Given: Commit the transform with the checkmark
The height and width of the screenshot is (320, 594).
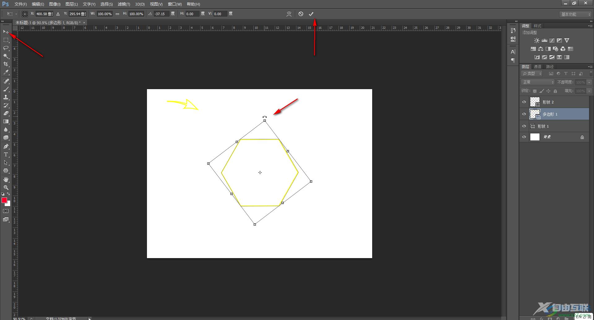Looking at the screenshot, I should point(311,14).
